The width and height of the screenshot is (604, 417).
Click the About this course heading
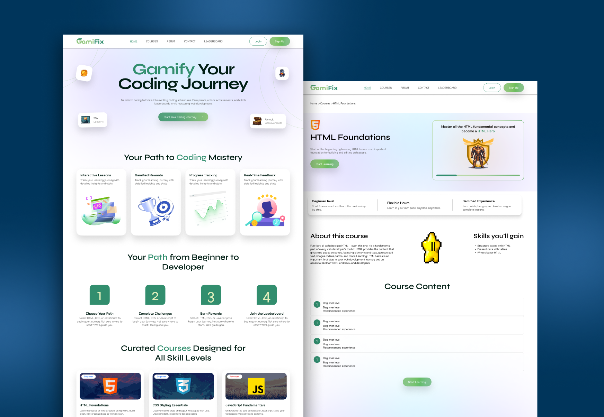(339, 236)
